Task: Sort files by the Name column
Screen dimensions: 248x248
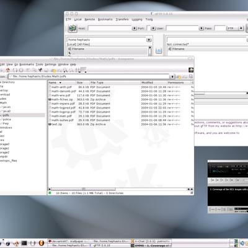Action: [62, 82]
